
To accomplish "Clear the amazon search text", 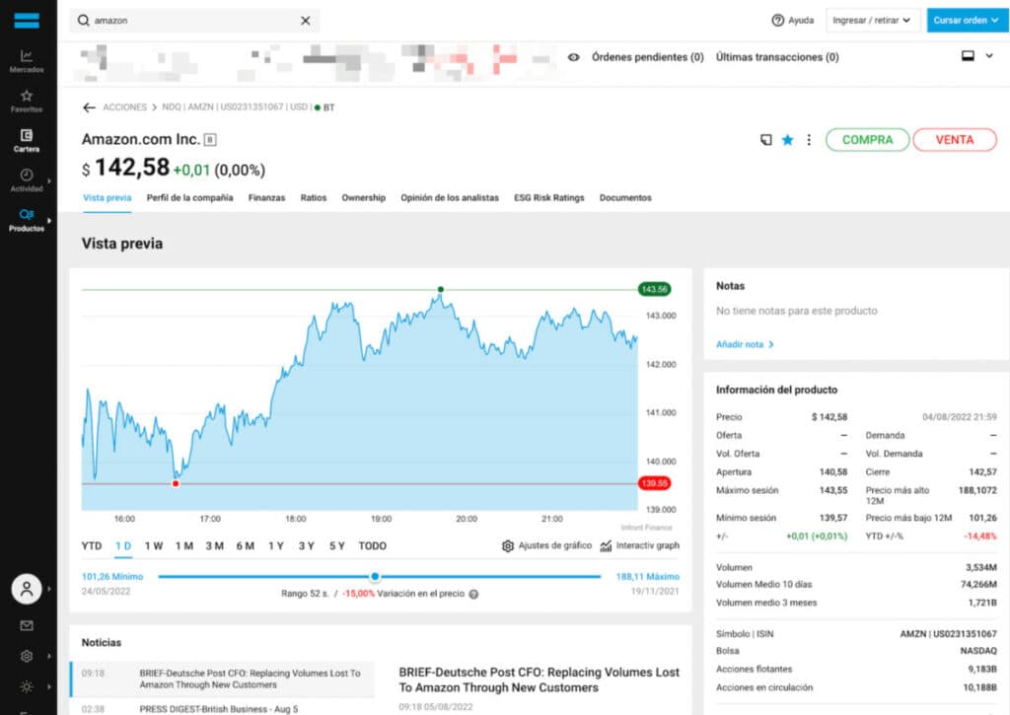I will point(306,21).
